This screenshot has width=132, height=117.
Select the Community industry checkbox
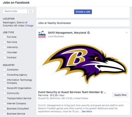[4, 93]
